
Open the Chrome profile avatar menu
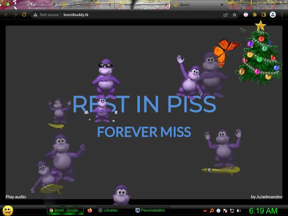(273, 15)
